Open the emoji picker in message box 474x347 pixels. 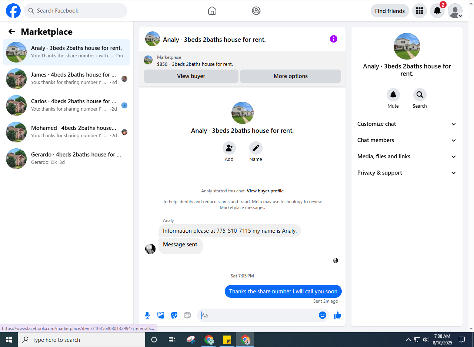click(x=323, y=315)
